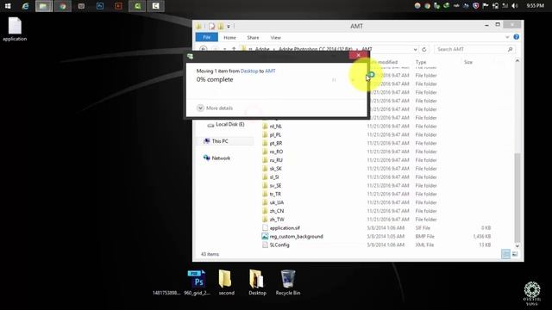Image resolution: width=552 pixels, height=310 pixels.
Task: Open Quick Access Toolbar customize dropdown
Action: (x=229, y=26)
